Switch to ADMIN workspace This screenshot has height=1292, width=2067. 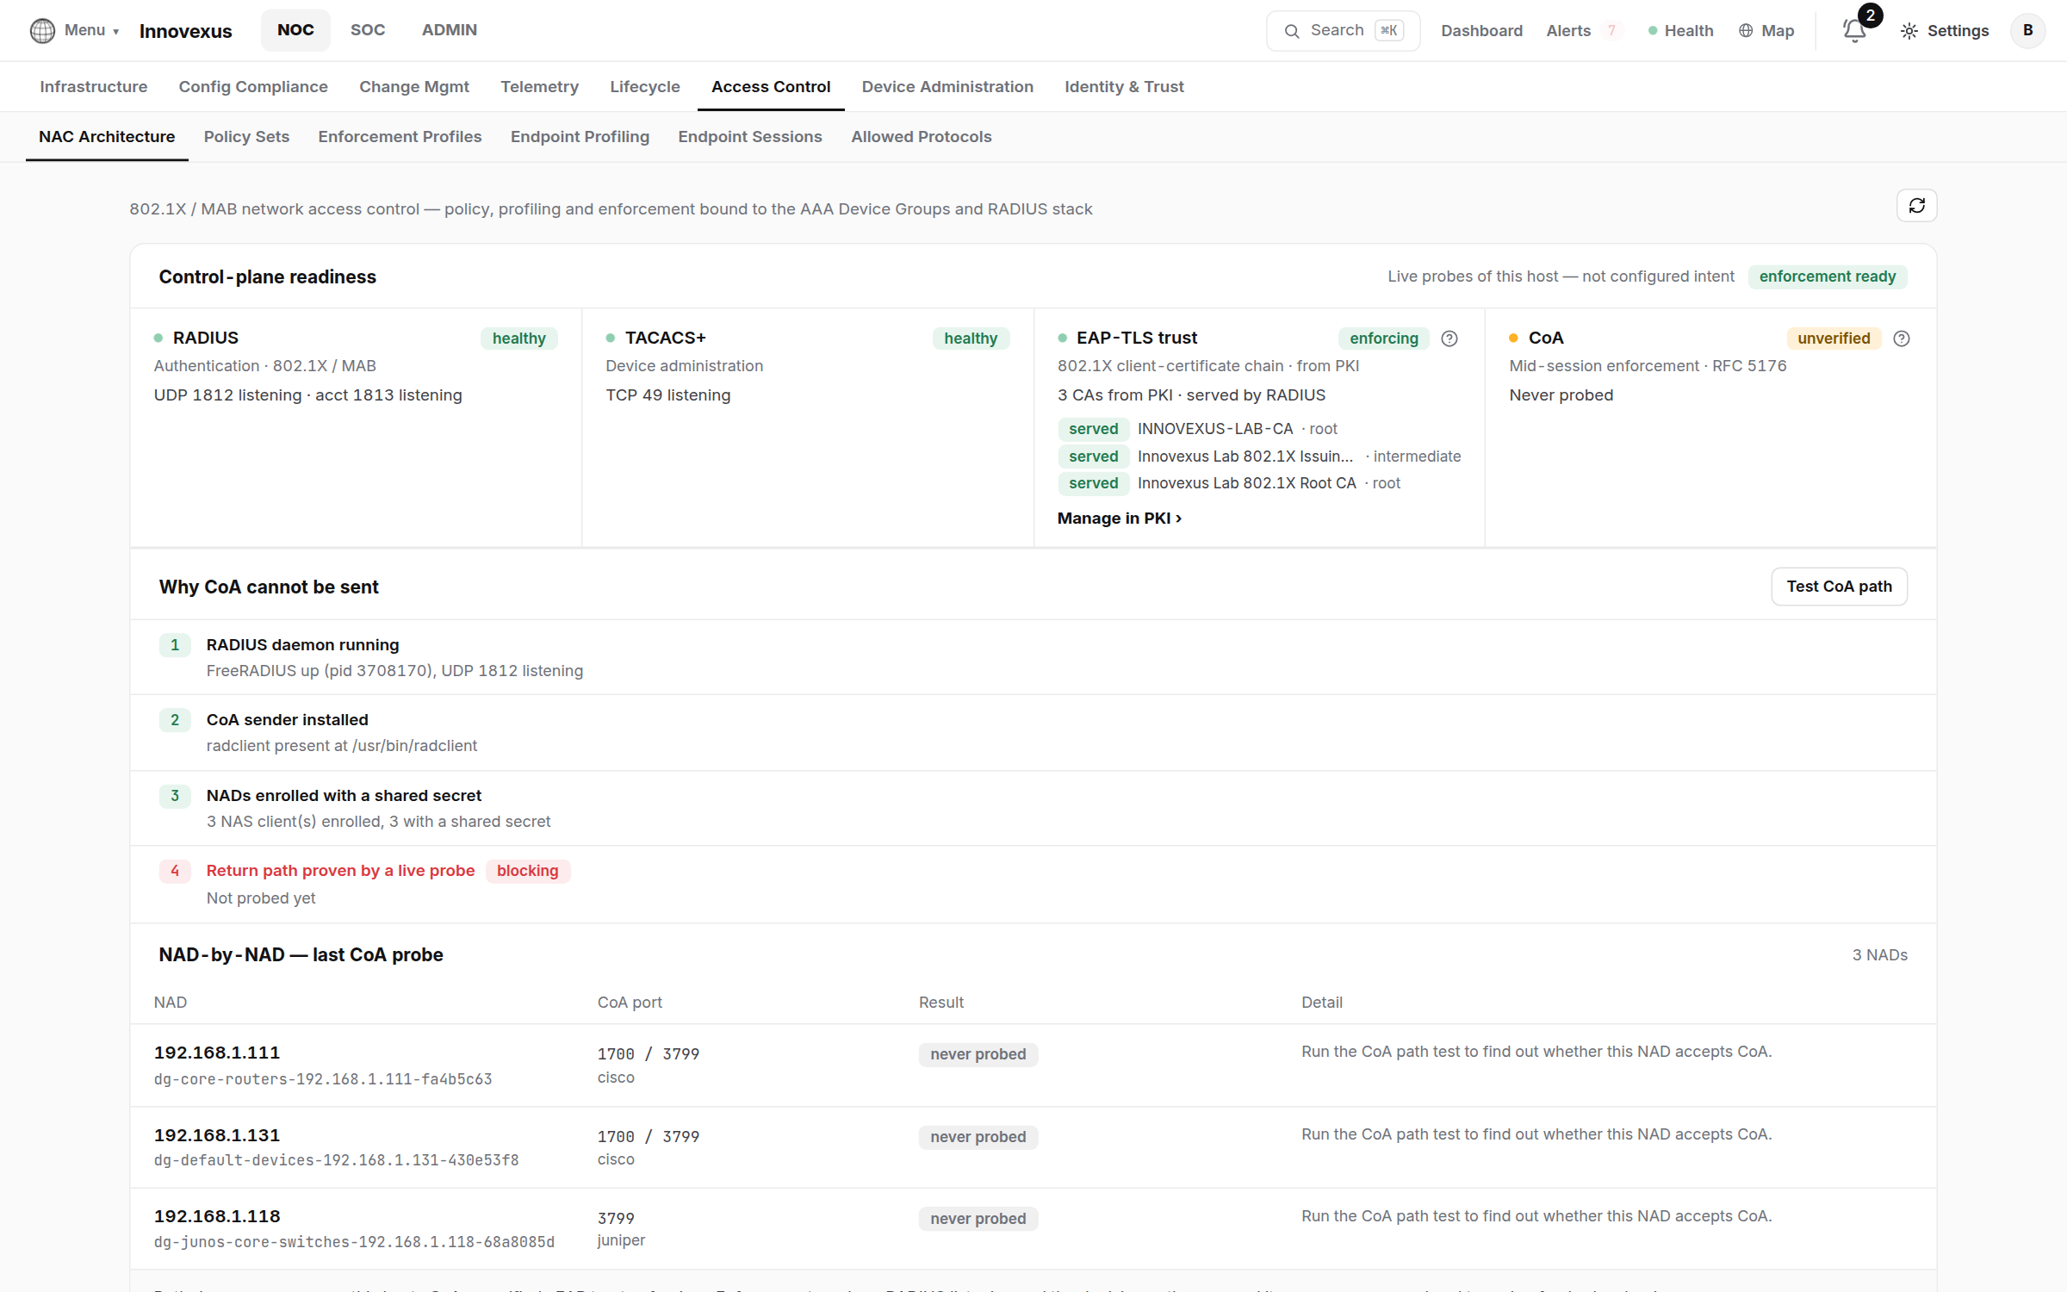tap(449, 30)
